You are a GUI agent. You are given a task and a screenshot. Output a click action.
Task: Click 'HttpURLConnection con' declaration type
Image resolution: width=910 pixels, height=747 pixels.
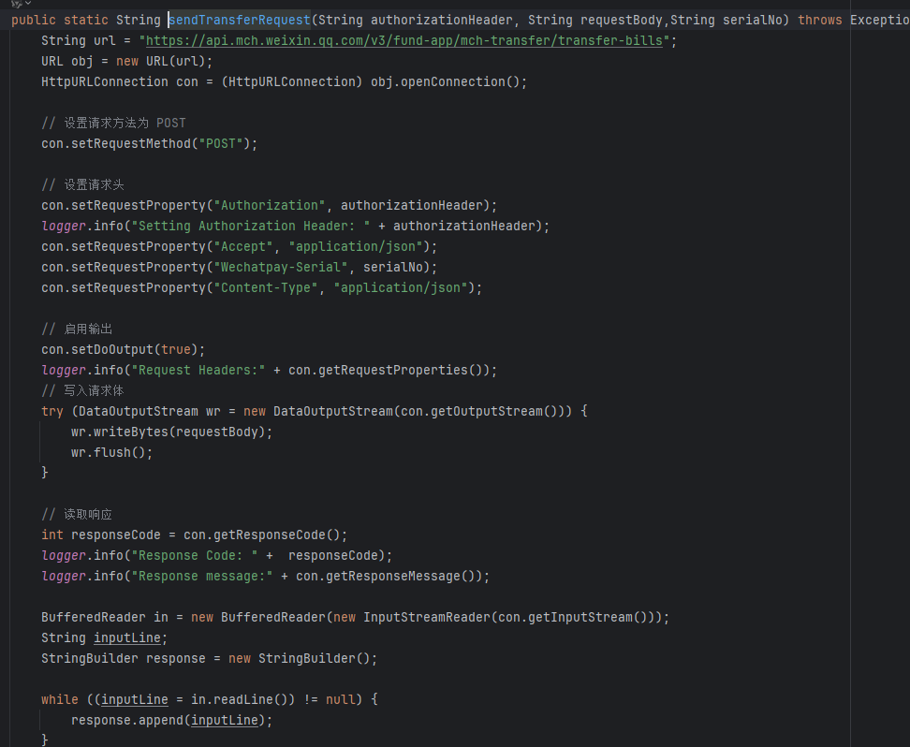point(105,81)
